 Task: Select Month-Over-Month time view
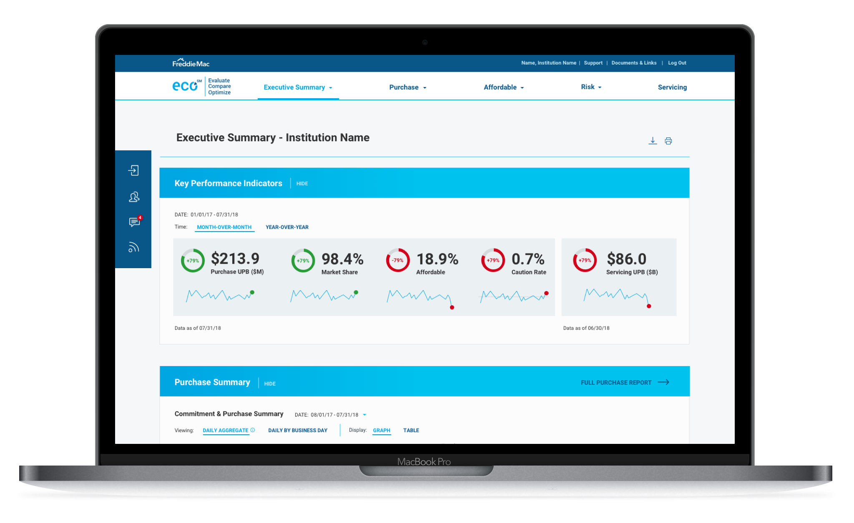tap(224, 227)
